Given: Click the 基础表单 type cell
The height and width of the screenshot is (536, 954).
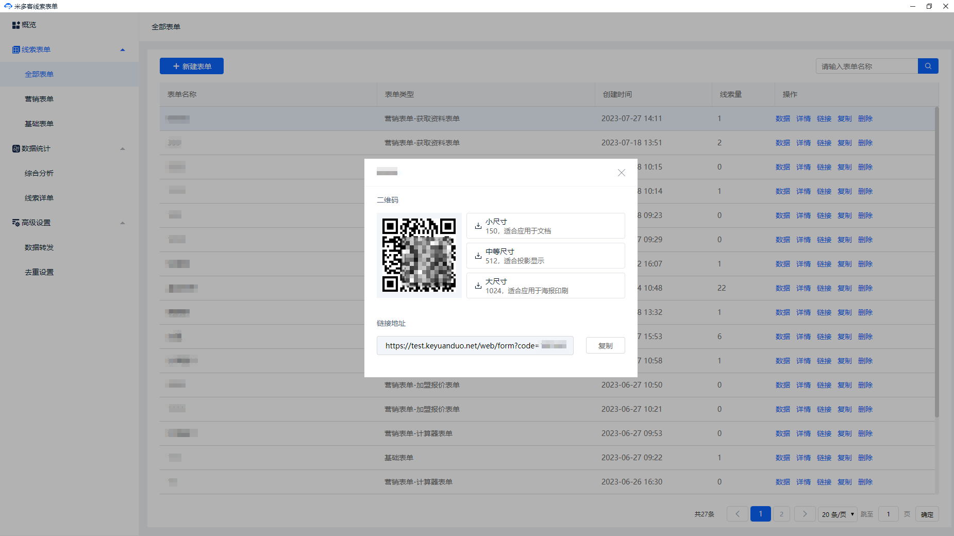Looking at the screenshot, I should click(x=398, y=458).
